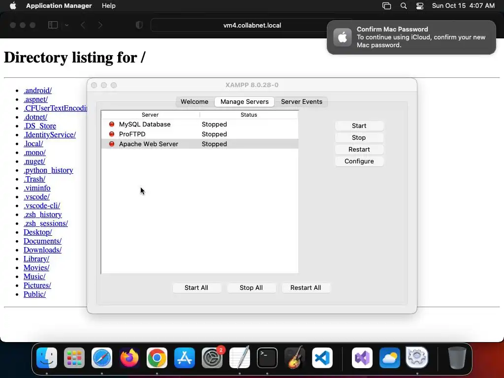Open the Desktop/ directory link
The width and height of the screenshot is (504, 378).
click(x=37, y=232)
